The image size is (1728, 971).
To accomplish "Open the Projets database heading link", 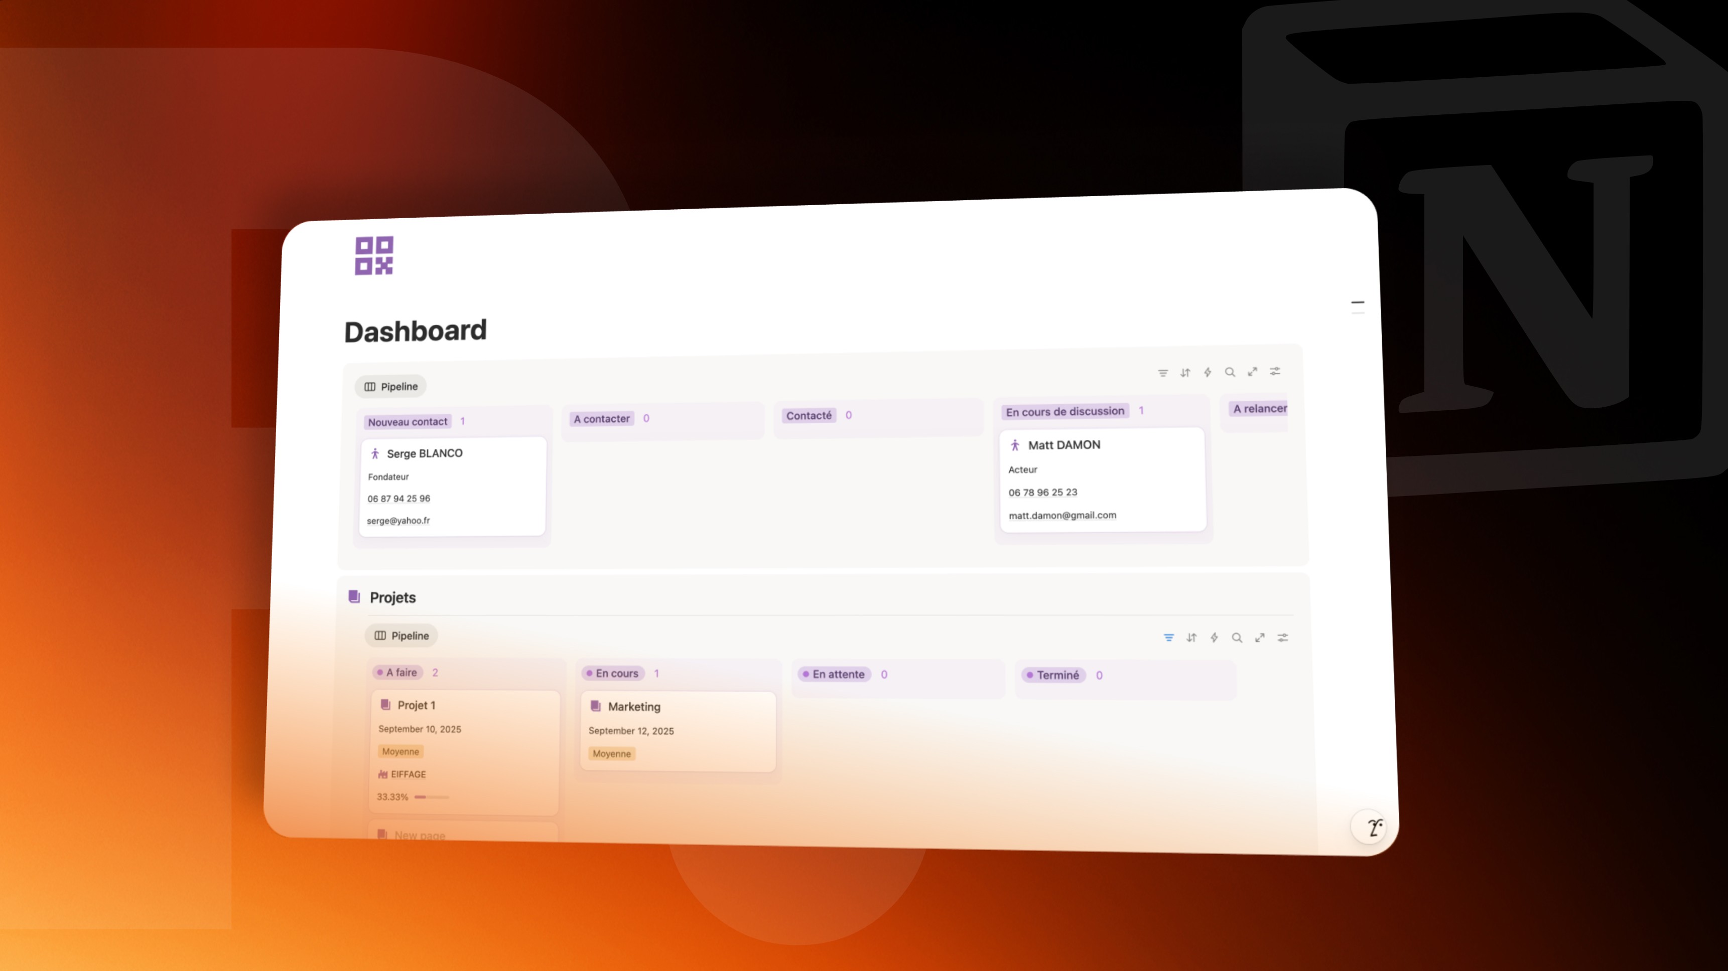I will pyautogui.click(x=392, y=597).
